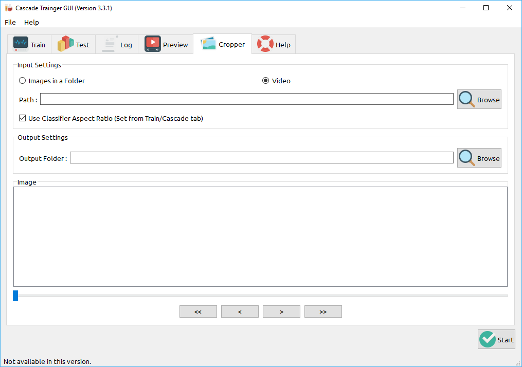This screenshot has height=367, width=522.
Task: Open the File menu
Action: point(10,22)
